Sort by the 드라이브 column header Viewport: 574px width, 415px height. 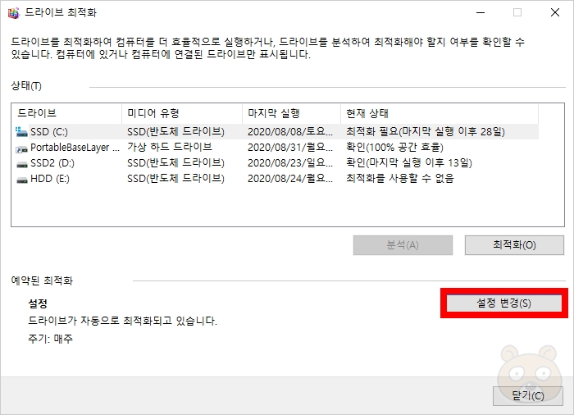(x=66, y=113)
